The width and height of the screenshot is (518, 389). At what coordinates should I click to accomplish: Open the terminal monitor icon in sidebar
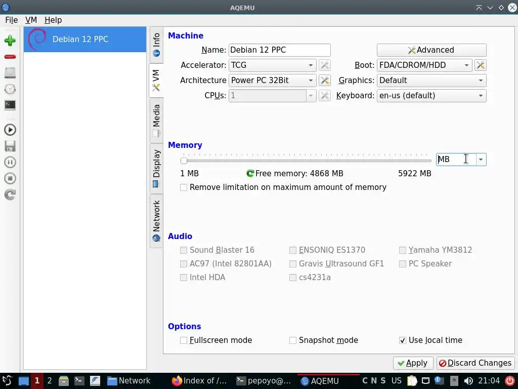point(10,105)
